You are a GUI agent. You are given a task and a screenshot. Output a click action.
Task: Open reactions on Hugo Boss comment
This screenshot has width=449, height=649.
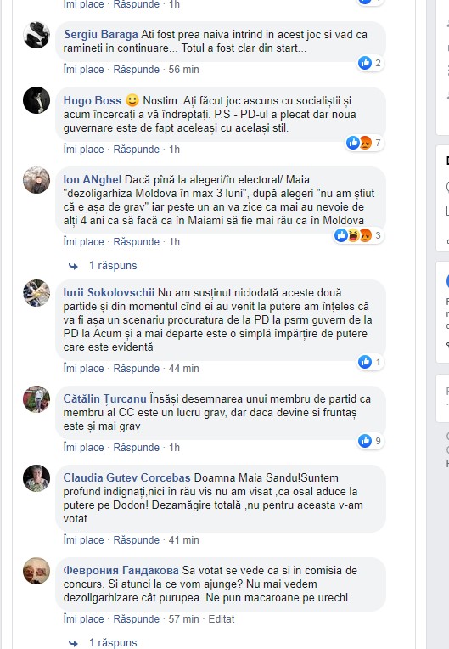pos(364,143)
